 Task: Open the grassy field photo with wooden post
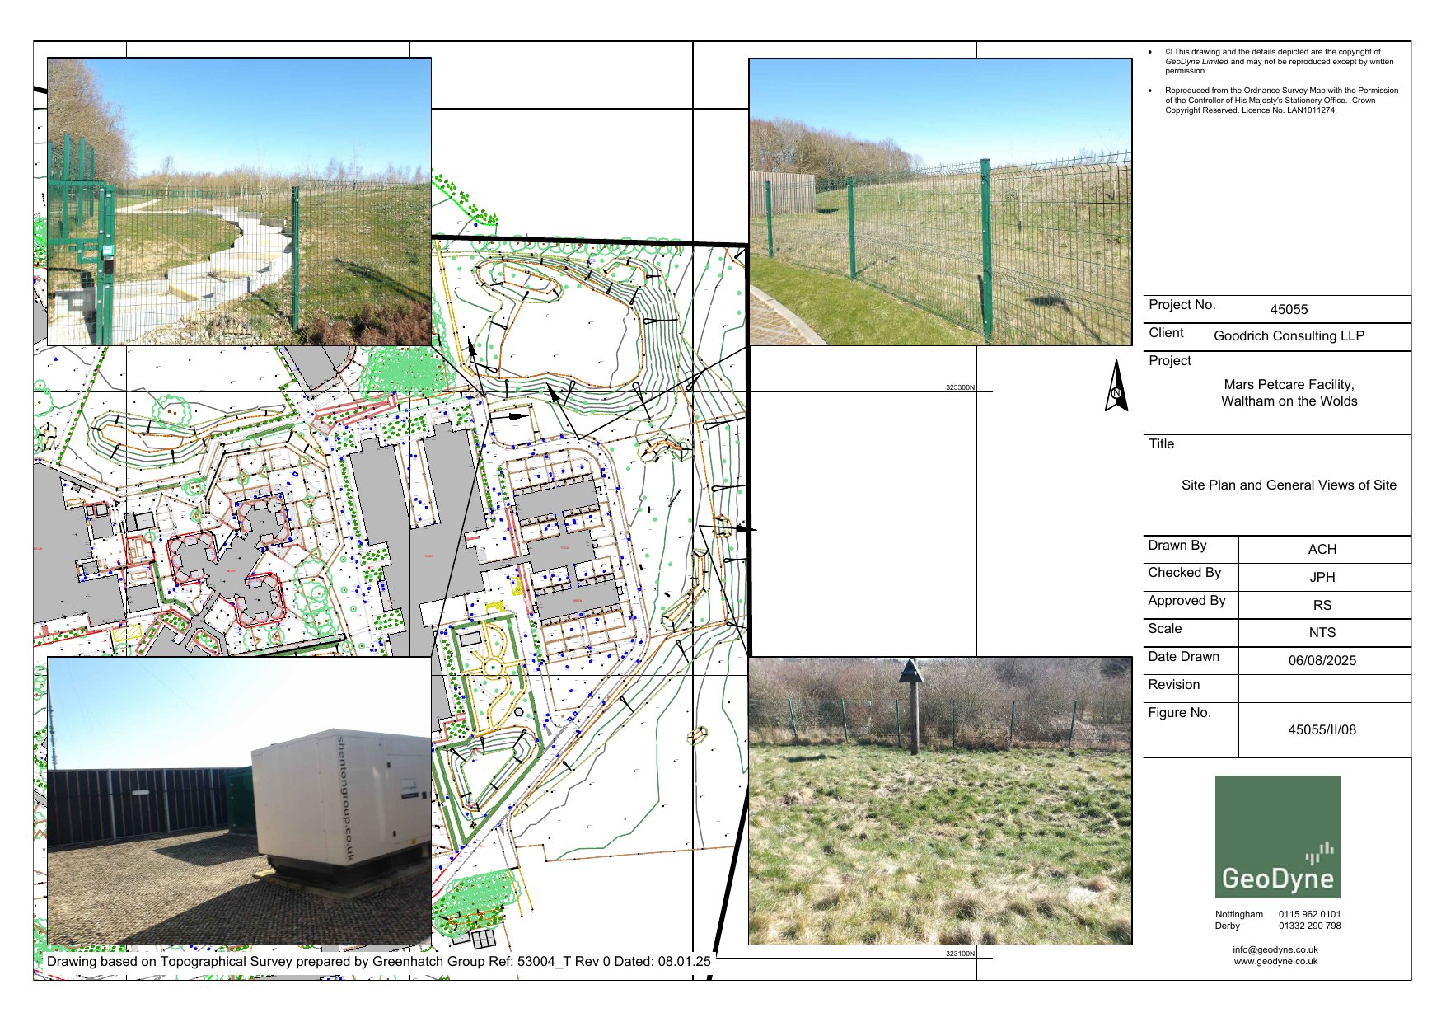coord(940,800)
